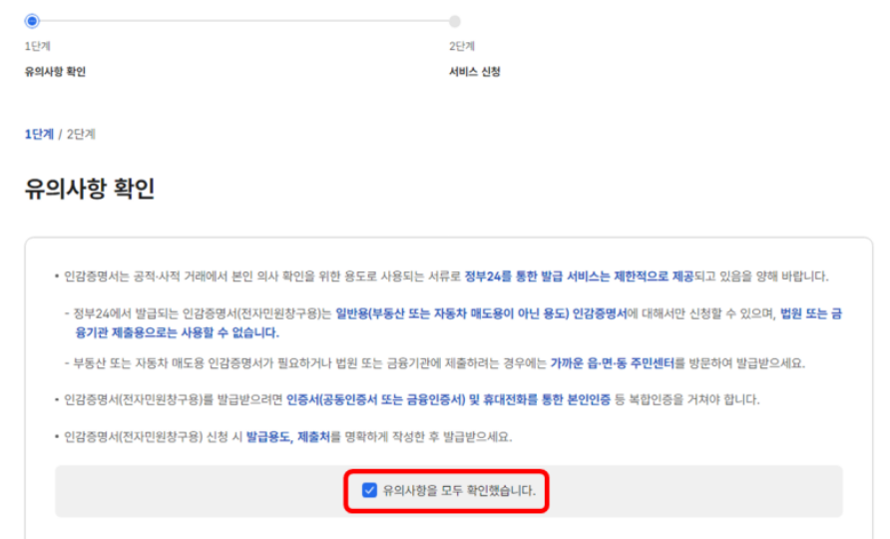Select the 2단계 label under progress bar
Screen dimensions: 890x539
(462, 46)
